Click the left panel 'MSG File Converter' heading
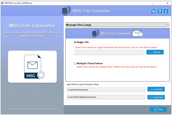 (32, 26)
